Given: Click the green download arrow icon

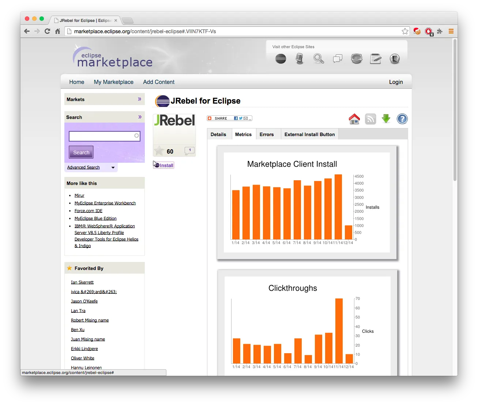Looking at the screenshot, I should click(x=386, y=119).
